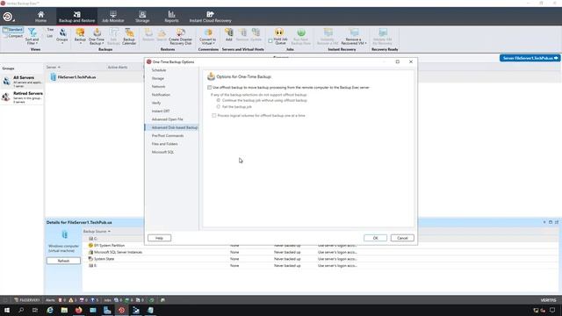
Task: Select All Servers group
Action: click(x=22, y=82)
